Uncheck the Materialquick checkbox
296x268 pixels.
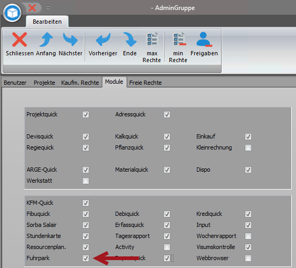coord(167,170)
